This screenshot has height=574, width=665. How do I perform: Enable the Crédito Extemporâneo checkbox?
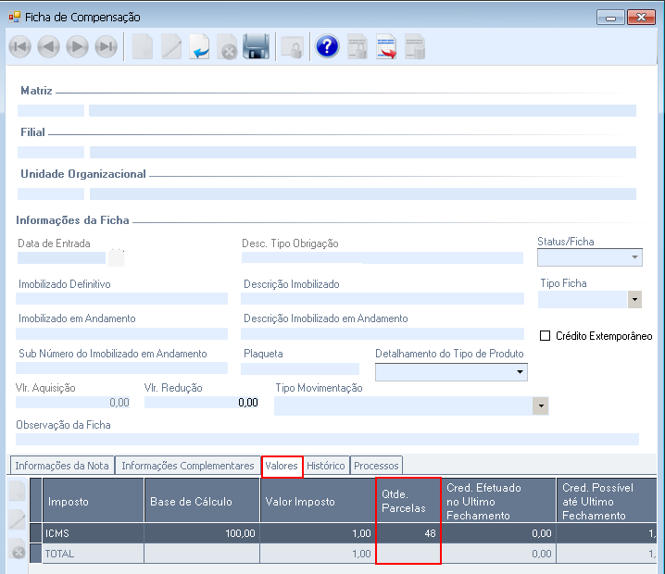(x=545, y=336)
